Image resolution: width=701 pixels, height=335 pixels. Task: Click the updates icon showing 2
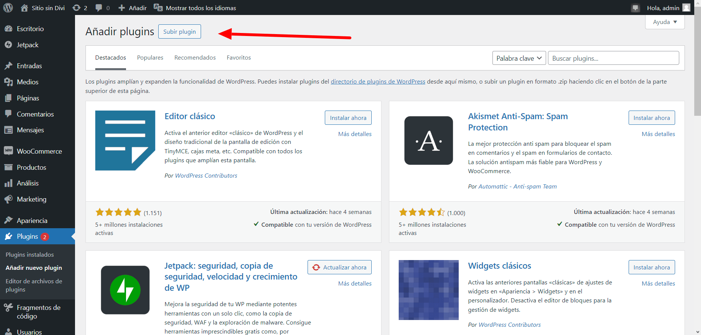tap(77, 8)
